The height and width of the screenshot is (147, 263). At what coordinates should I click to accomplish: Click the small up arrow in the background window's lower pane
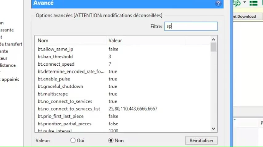235,119
